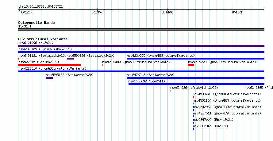The height and width of the screenshot is (141, 273).
Task: Select the blue nsv1036692 variant bar
Action: coord(196,84)
